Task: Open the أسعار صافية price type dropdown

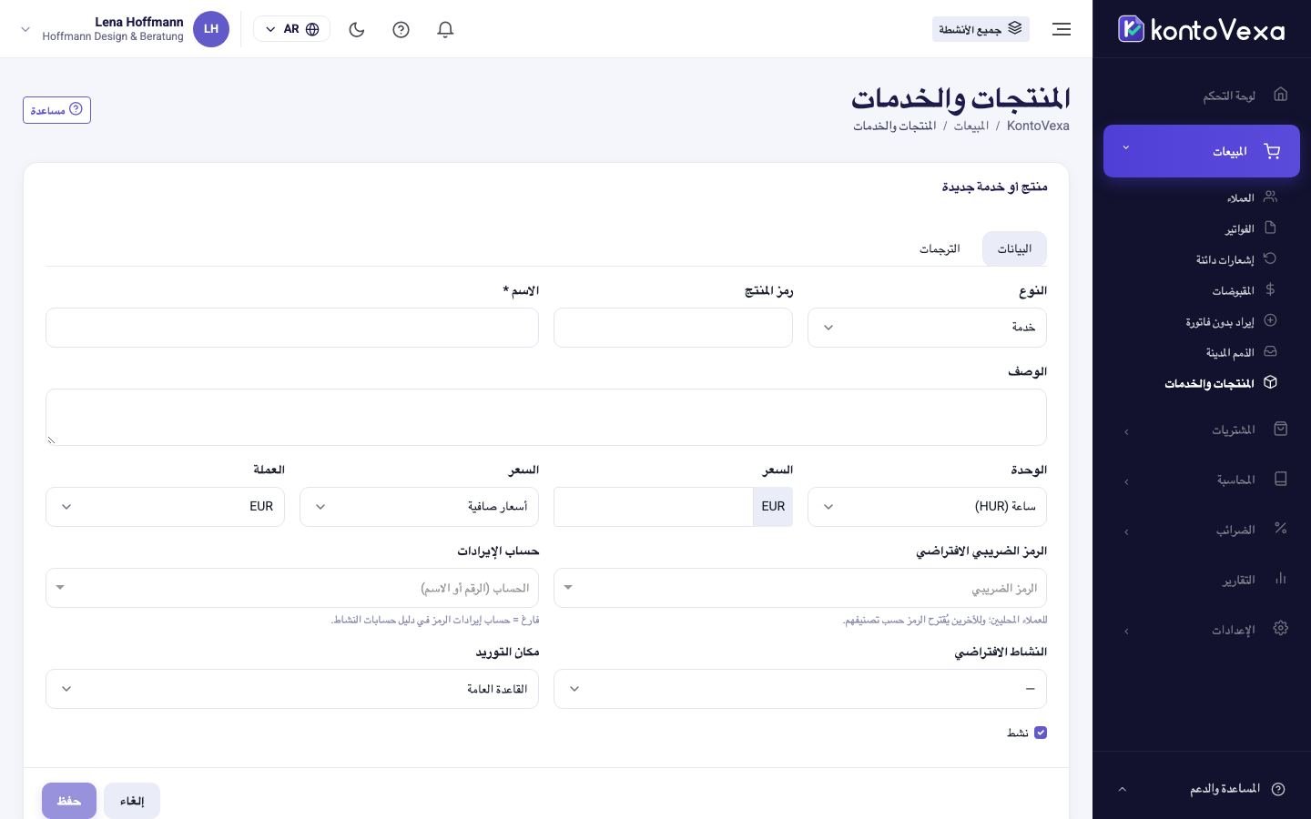Action: point(419,506)
